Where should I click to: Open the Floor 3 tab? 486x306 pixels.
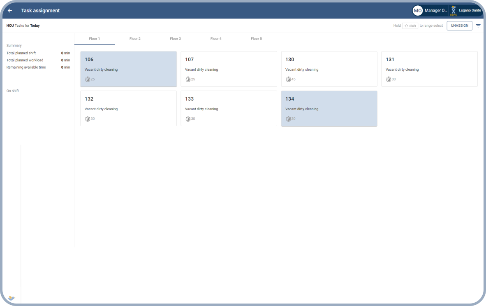click(x=175, y=39)
